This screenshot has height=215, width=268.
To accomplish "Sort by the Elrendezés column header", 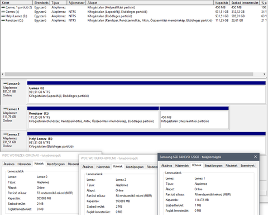I will tap(41, 3).
